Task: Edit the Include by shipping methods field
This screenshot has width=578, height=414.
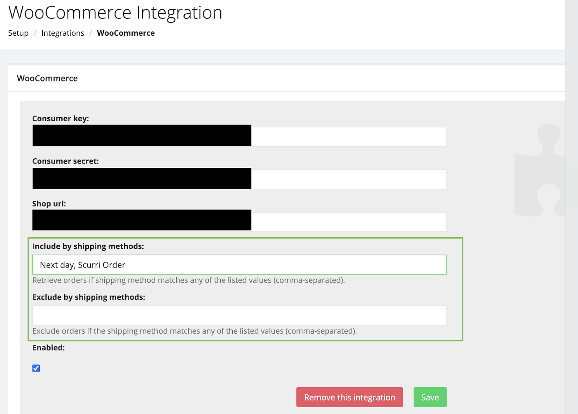Action: coord(240,265)
